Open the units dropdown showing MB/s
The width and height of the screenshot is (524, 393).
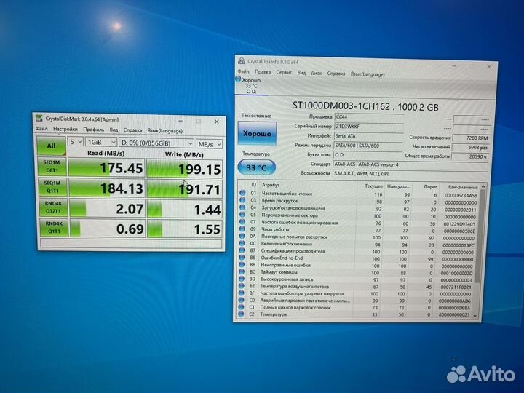(x=209, y=144)
